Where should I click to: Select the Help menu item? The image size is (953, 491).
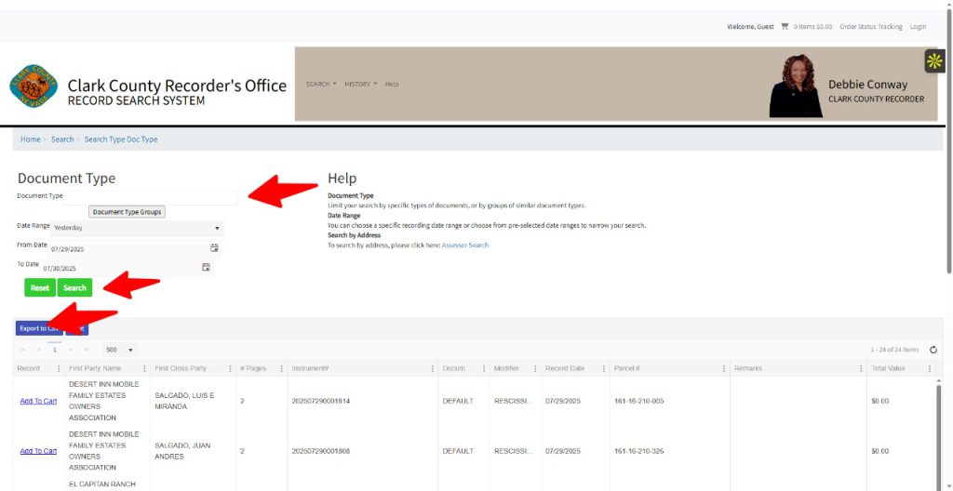pos(392,84)
